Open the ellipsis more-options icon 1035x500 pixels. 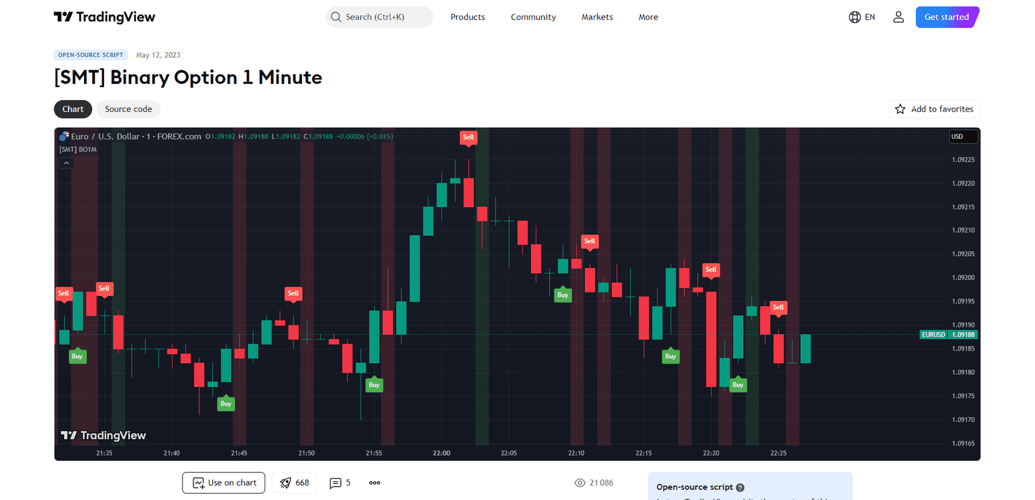point(374,483)
